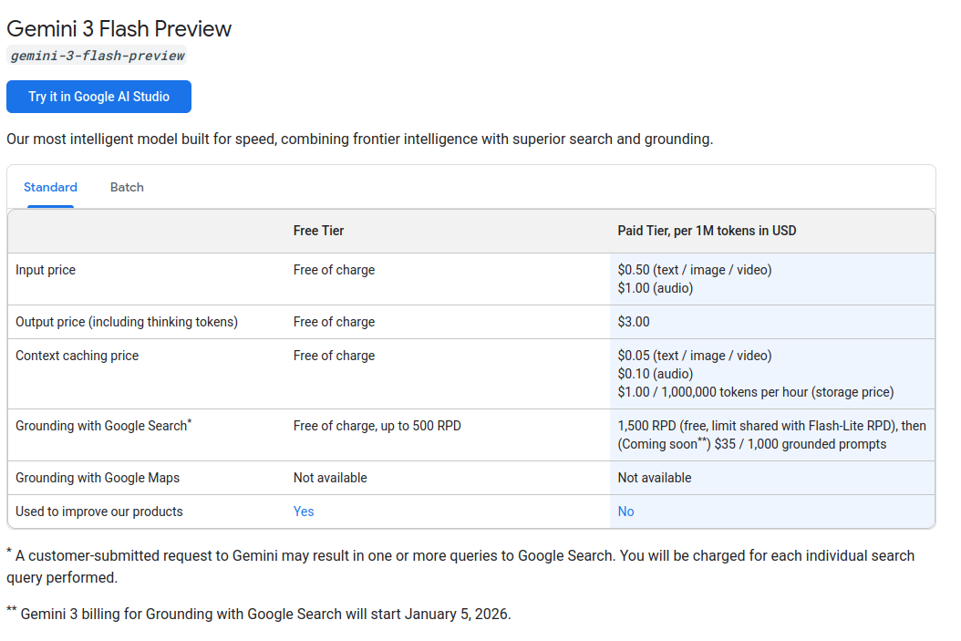Click the Grounding with Google Search label
Image resolution: width=961 pixels, height=641 pixels.
pyautogui.click(x=104, y=425)
